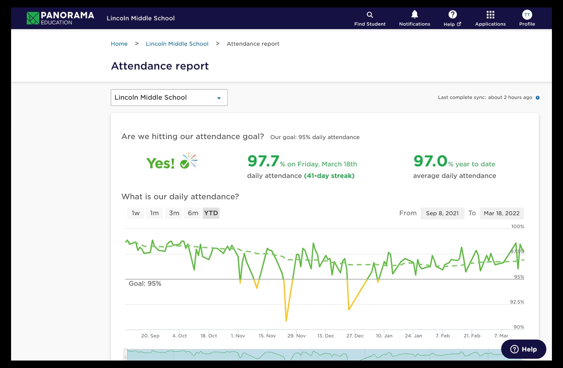Click the 7. Mar axis label
The height and width of the screenshot is (368, 563).
pos(501,335)
